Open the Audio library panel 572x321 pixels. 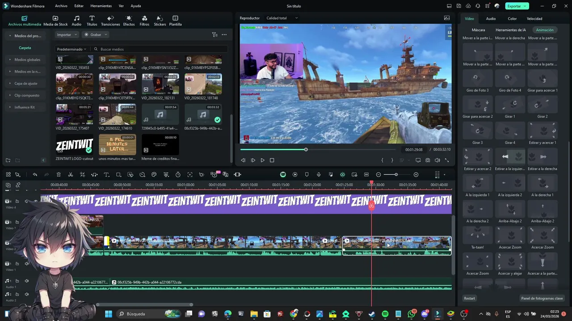click(76, 21)
